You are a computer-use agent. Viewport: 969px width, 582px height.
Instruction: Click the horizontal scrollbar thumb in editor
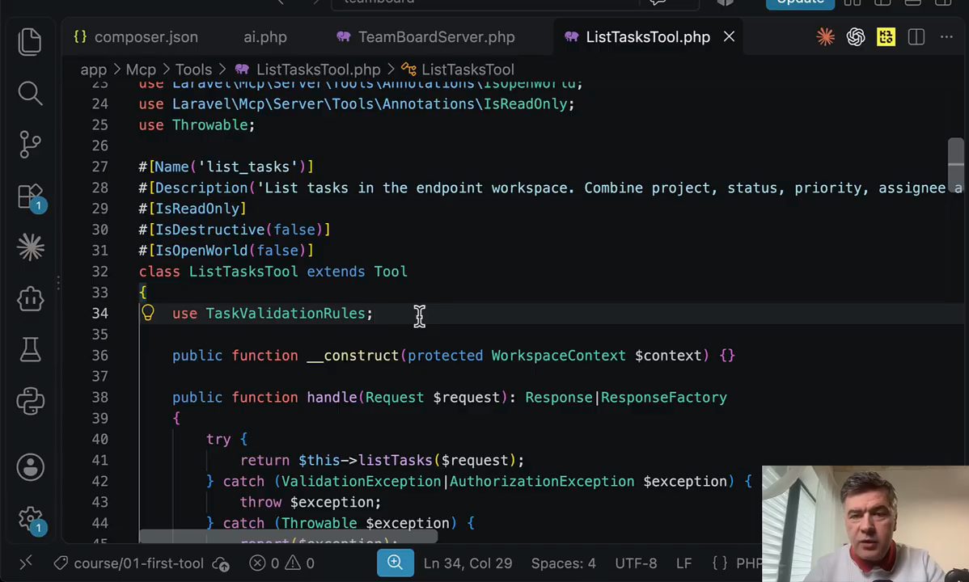coord(288,536)
